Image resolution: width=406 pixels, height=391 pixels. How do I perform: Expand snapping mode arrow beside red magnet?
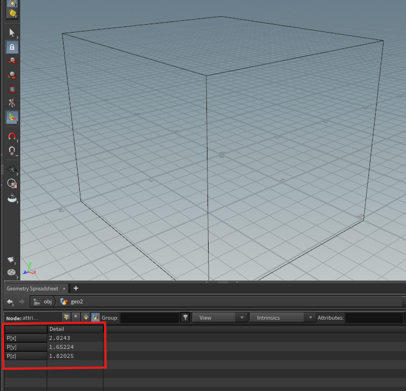(x=17, y=141)
